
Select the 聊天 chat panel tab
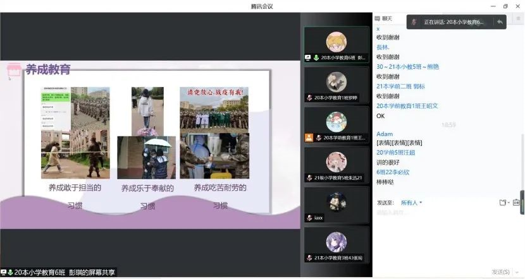click(386, 19)
